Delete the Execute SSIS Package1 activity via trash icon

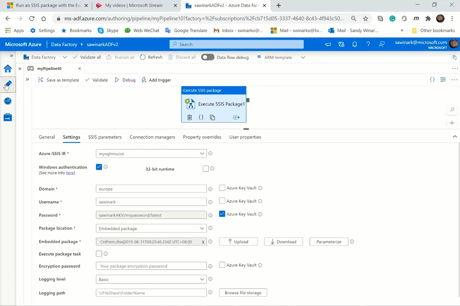click(x=190, y=117)
